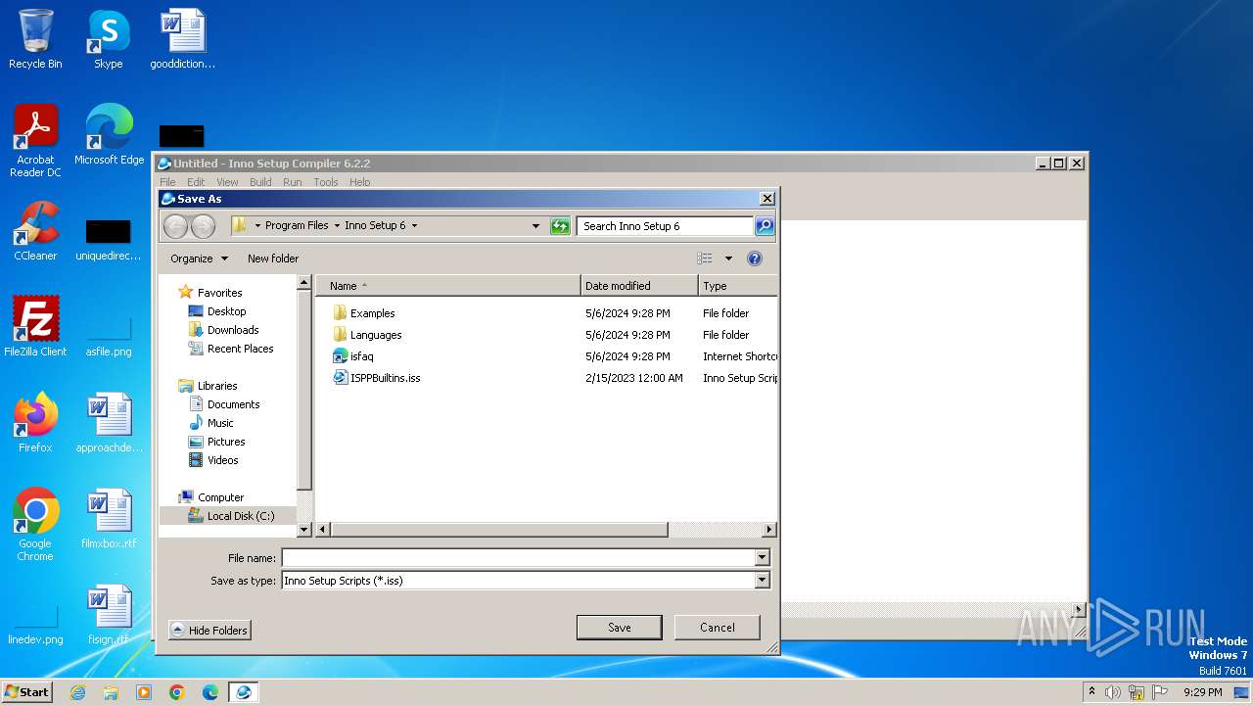1253x705 pixels.
Task: Select Downloads under Favorites
Action: coord(233,330)
